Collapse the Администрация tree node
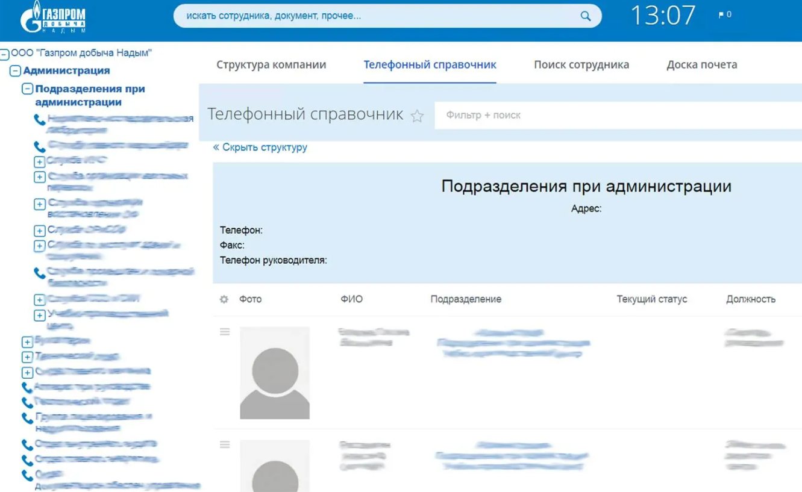Screen dimensions: 802x492 pos(16,71)
